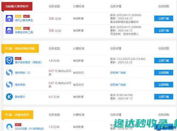Select the PC端 合集包软件 yellow tag
Viewport: 177px width, 131px height.
tap(17, 115)
